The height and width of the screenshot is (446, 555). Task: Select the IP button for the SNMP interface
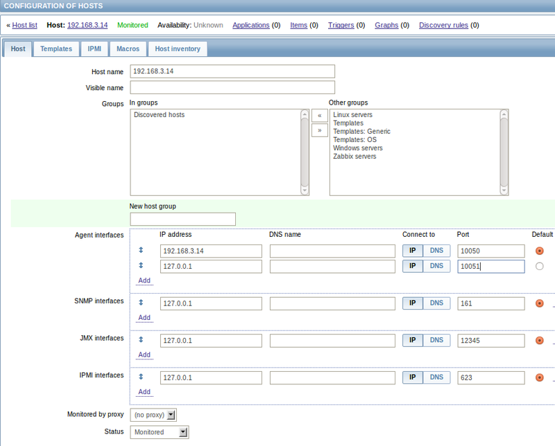[412, 303]
